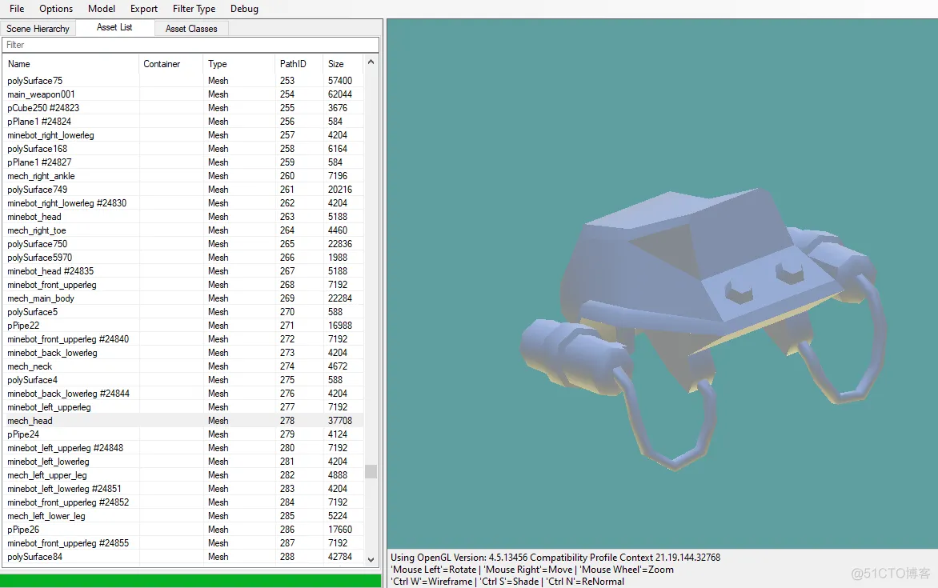Select minebot_left_upperleg row (PathID 277)
Image resolution: width=938 pixels, height=588 pixels.
click(x=183, y=407)
